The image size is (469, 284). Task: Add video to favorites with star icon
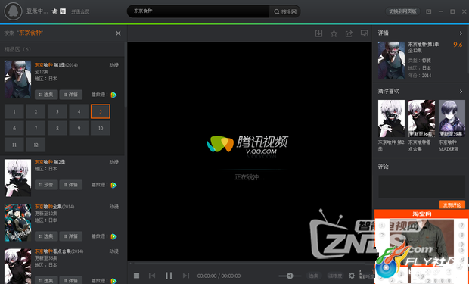334,33
